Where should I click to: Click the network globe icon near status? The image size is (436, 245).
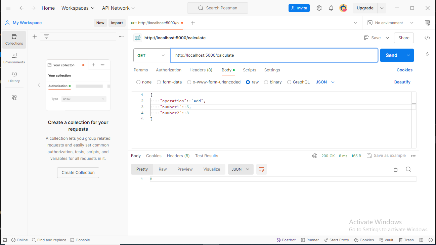tap(315, 156)
